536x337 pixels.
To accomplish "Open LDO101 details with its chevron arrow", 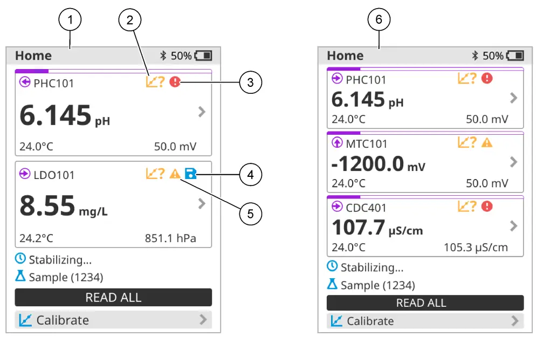I will coord(202,203).
